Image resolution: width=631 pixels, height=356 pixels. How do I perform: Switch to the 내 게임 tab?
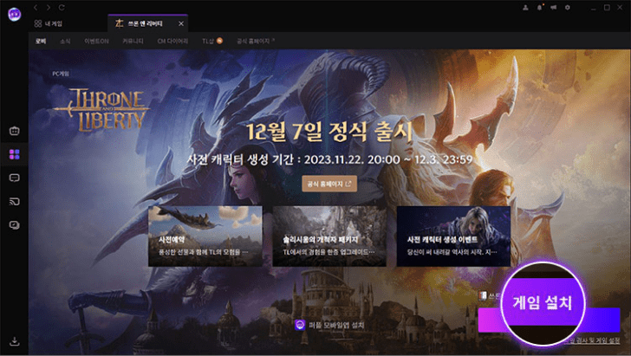(49, 23)
